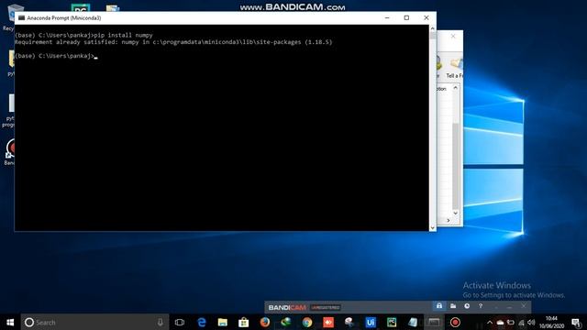Click Tell a Friend in background window
The image size is (587, 330).
[455, 68]
